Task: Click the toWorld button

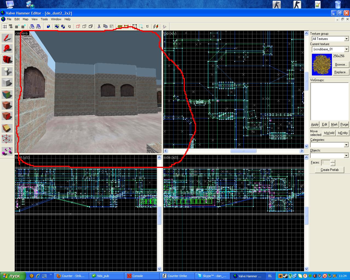Action: tap(329, 133)
